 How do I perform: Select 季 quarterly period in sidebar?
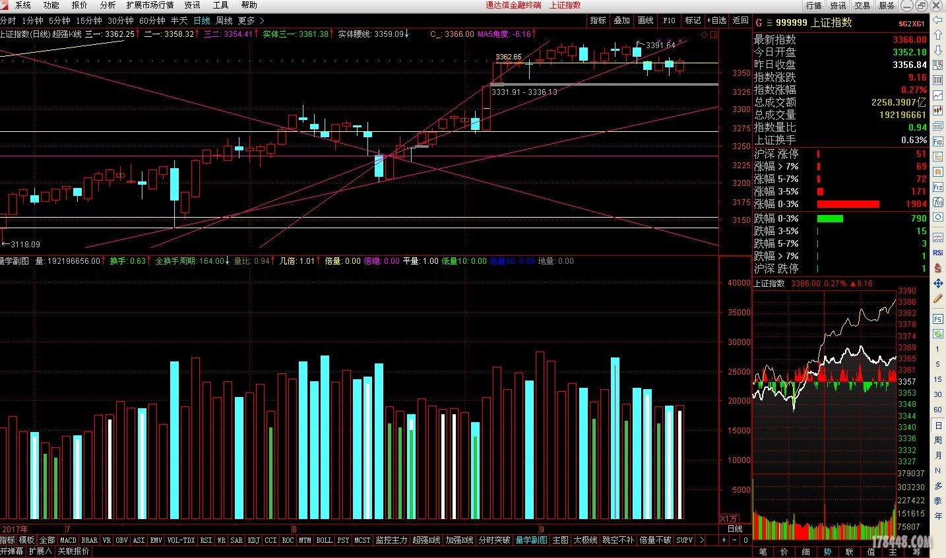tap(937, 501)
